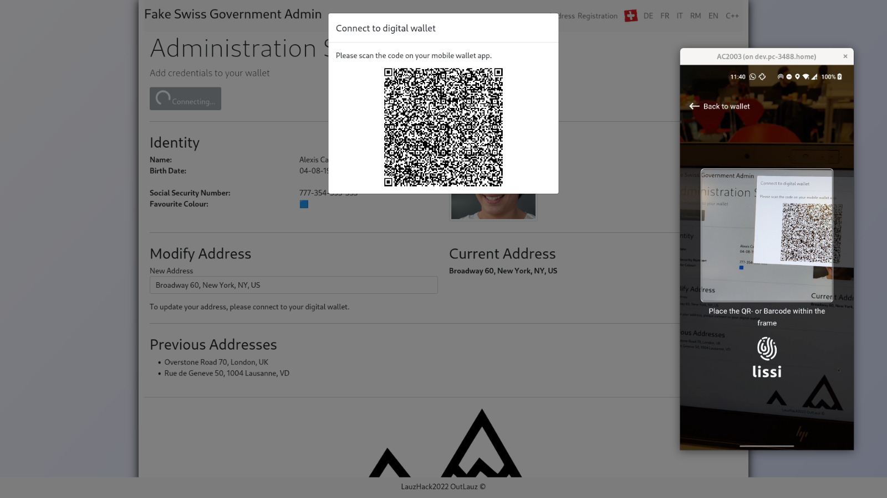Click current address 'Broadway 60, New York, NY, US'
Image resolution: width=887 pixels, height=498 pixels.
(x=503, y=271)
